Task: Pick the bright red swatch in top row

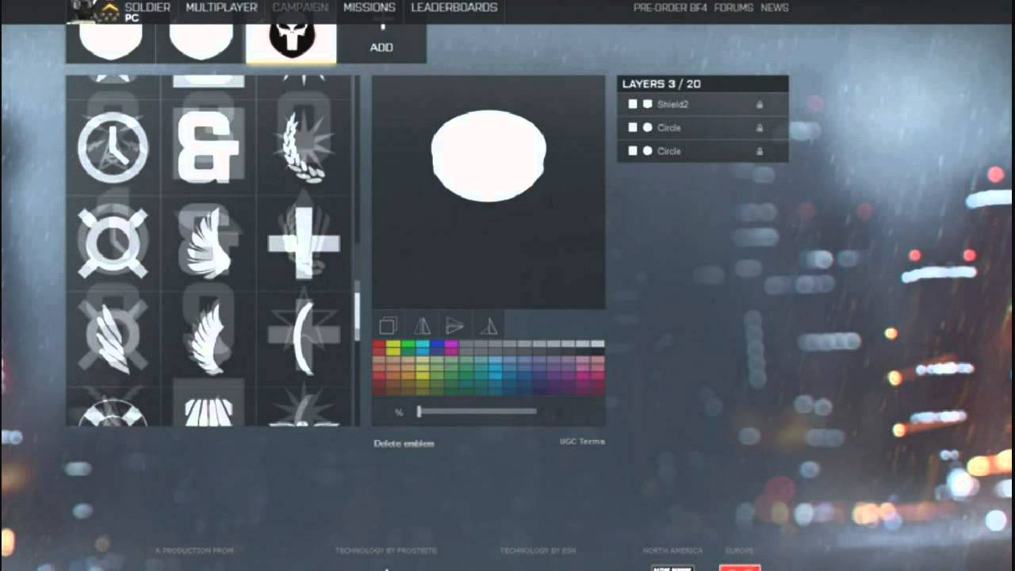Action: [379, 345]
